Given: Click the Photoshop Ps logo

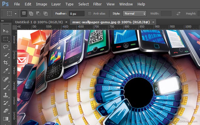Looking at the screenshot, I should (5, 4).
